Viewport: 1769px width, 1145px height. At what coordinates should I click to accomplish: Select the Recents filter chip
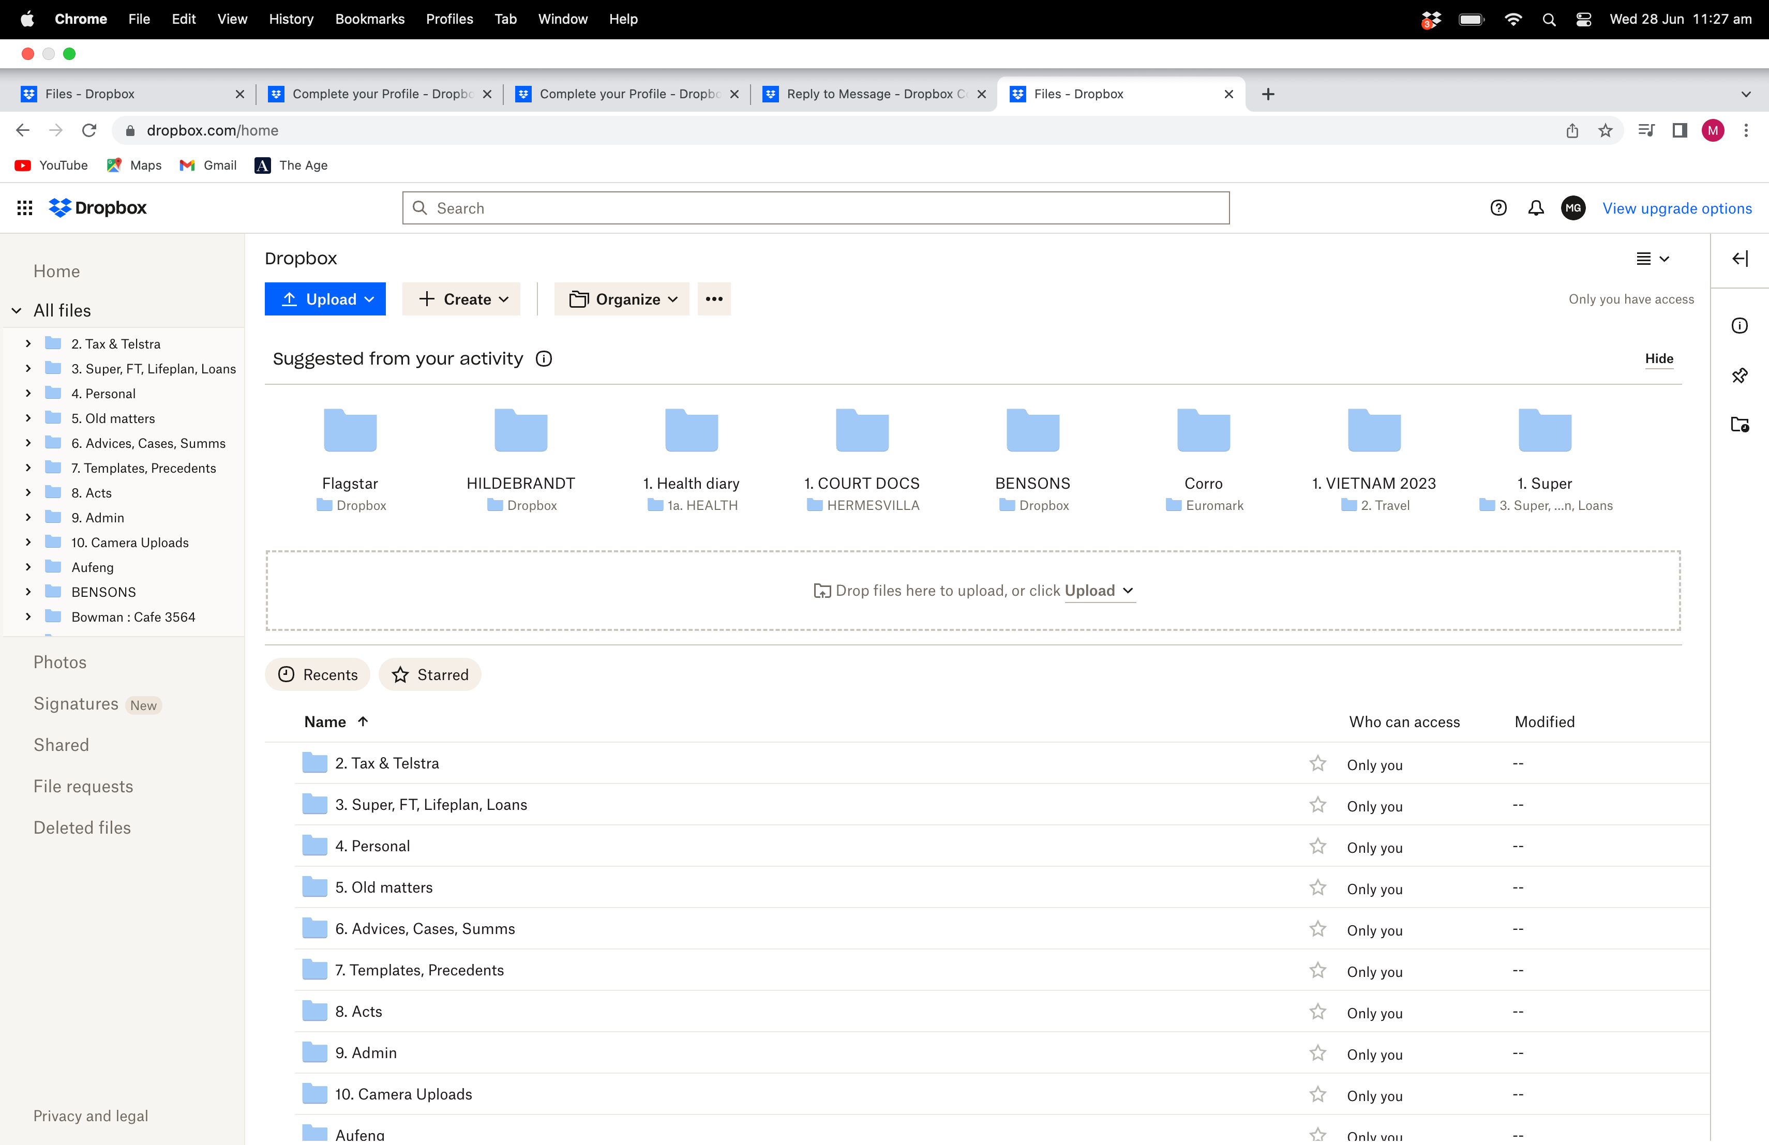(318, 675)
